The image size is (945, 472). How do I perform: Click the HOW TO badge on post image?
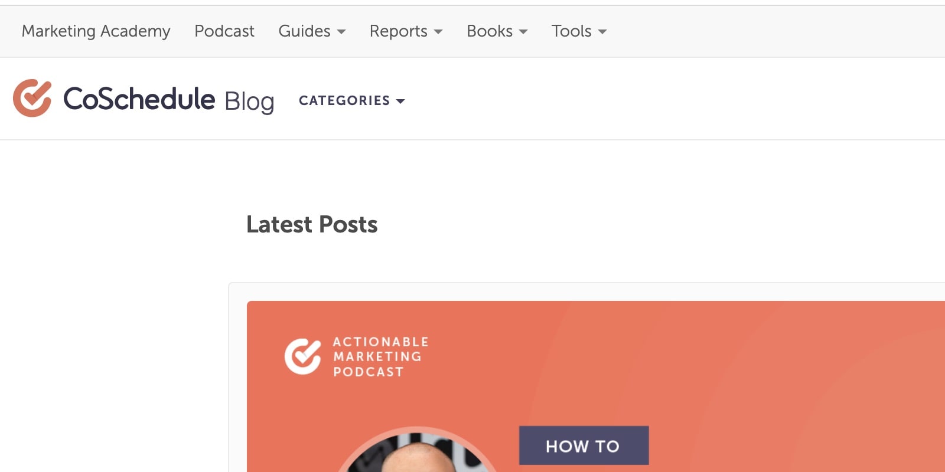[x=584, y=445]
